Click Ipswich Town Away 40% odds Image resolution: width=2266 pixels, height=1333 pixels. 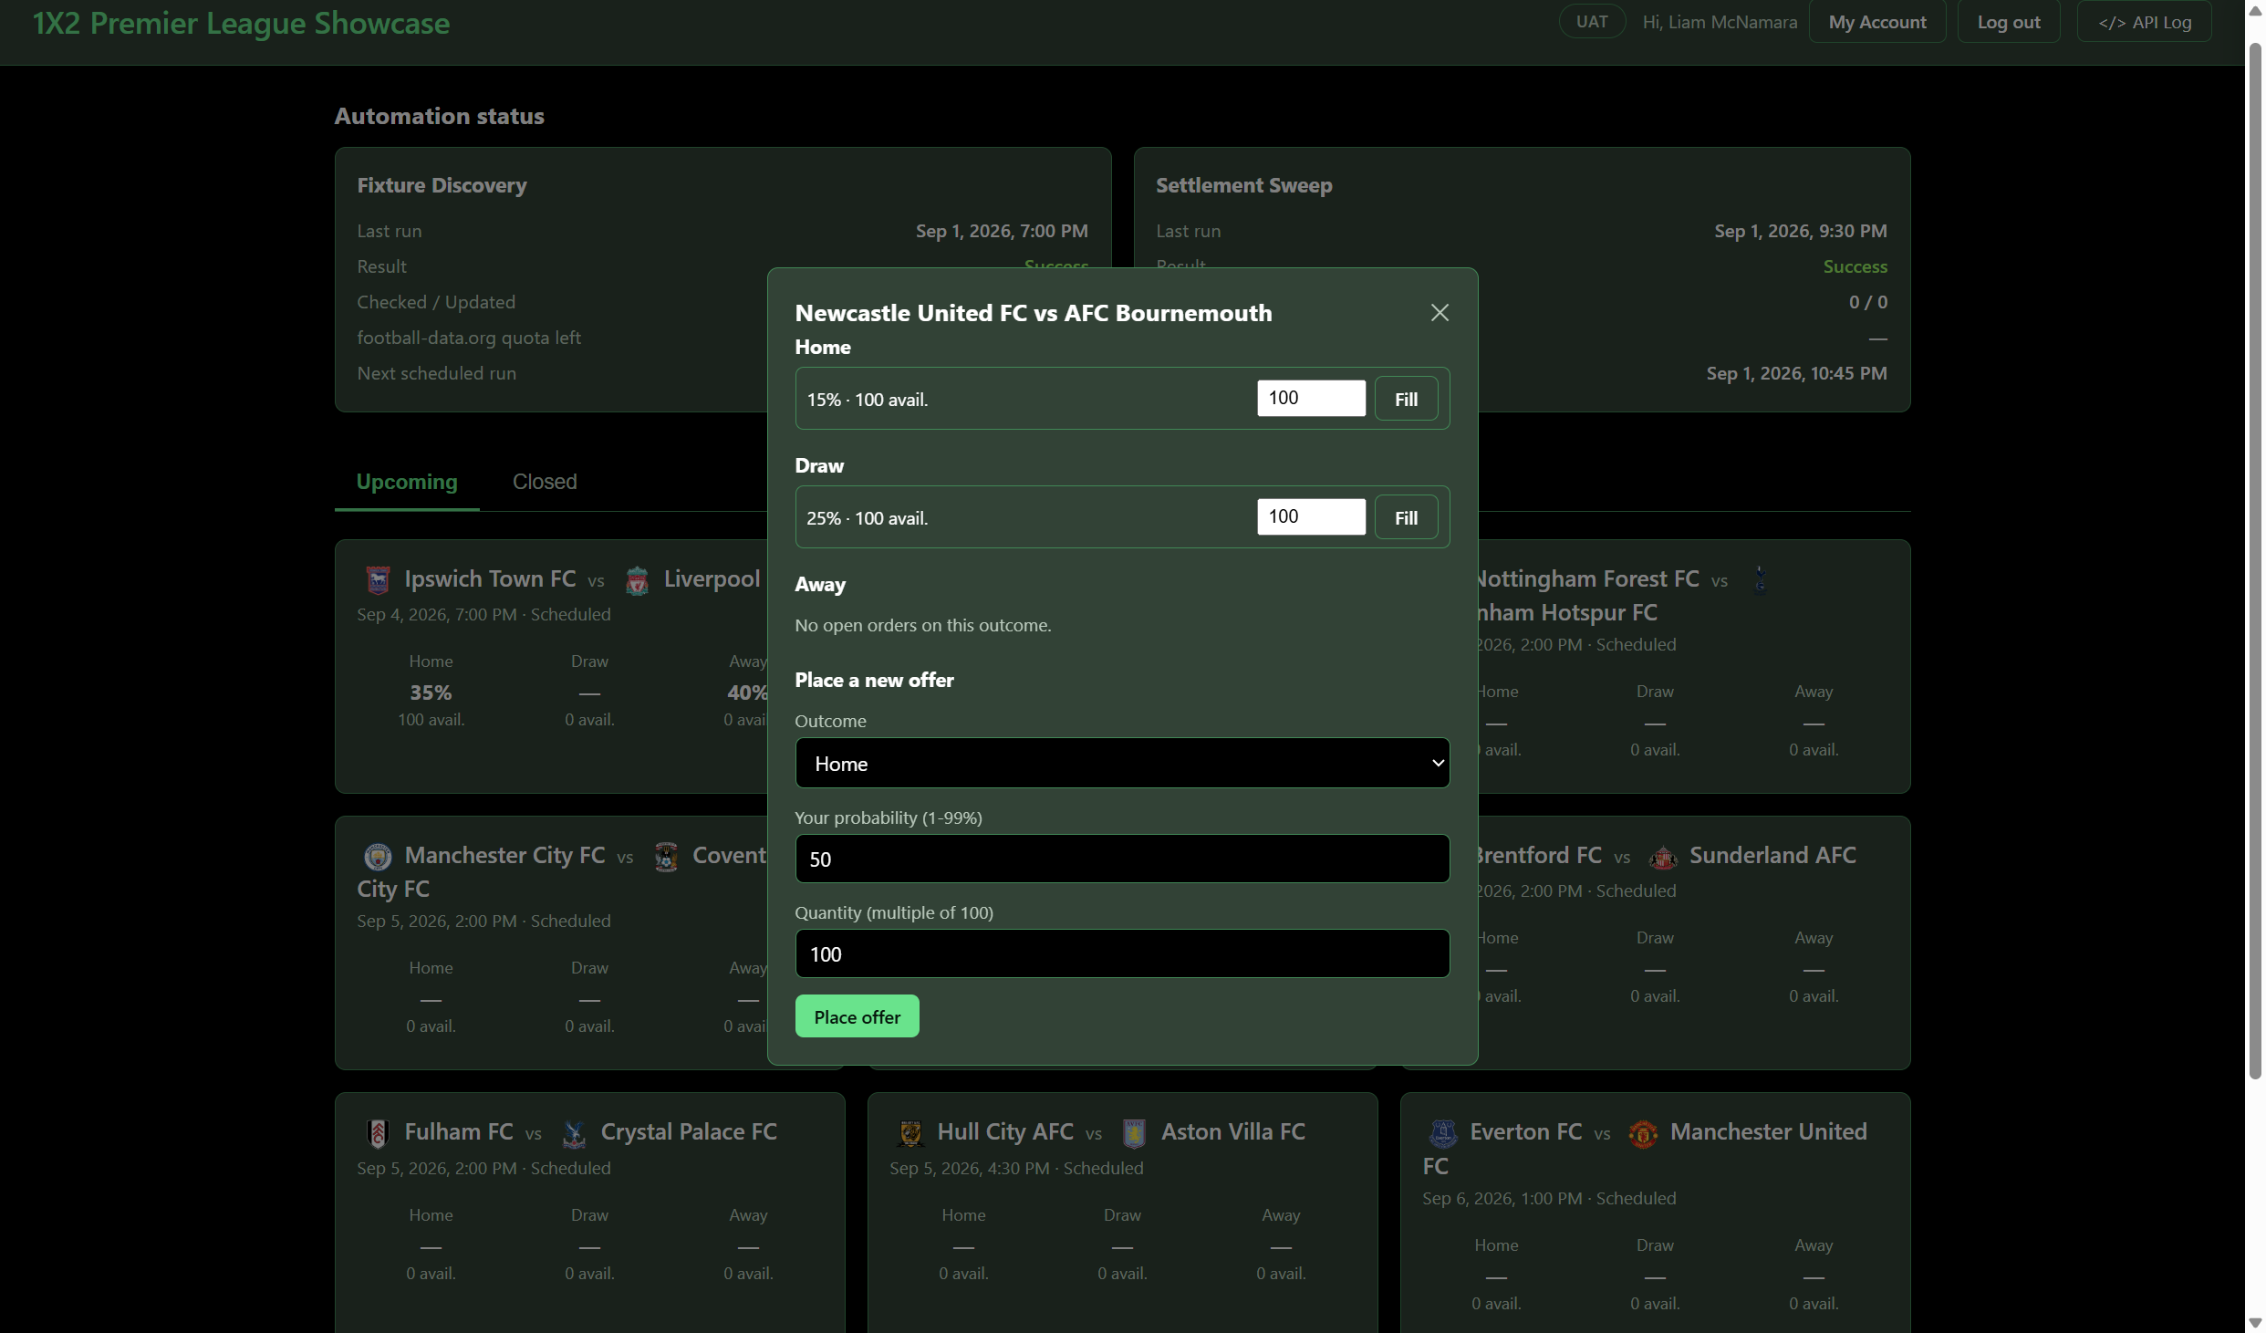tap(747, 693)
